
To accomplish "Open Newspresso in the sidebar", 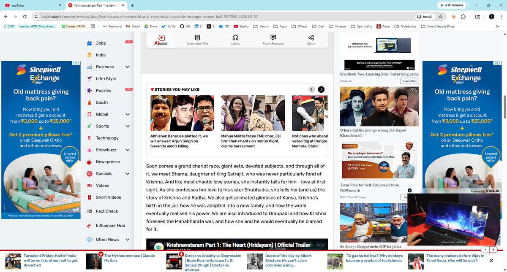I will pos(108,162).
